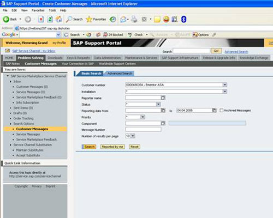Switch to the Downloads portal tab
The width and height of the screenshot is (273, 218).
point(55,58)
